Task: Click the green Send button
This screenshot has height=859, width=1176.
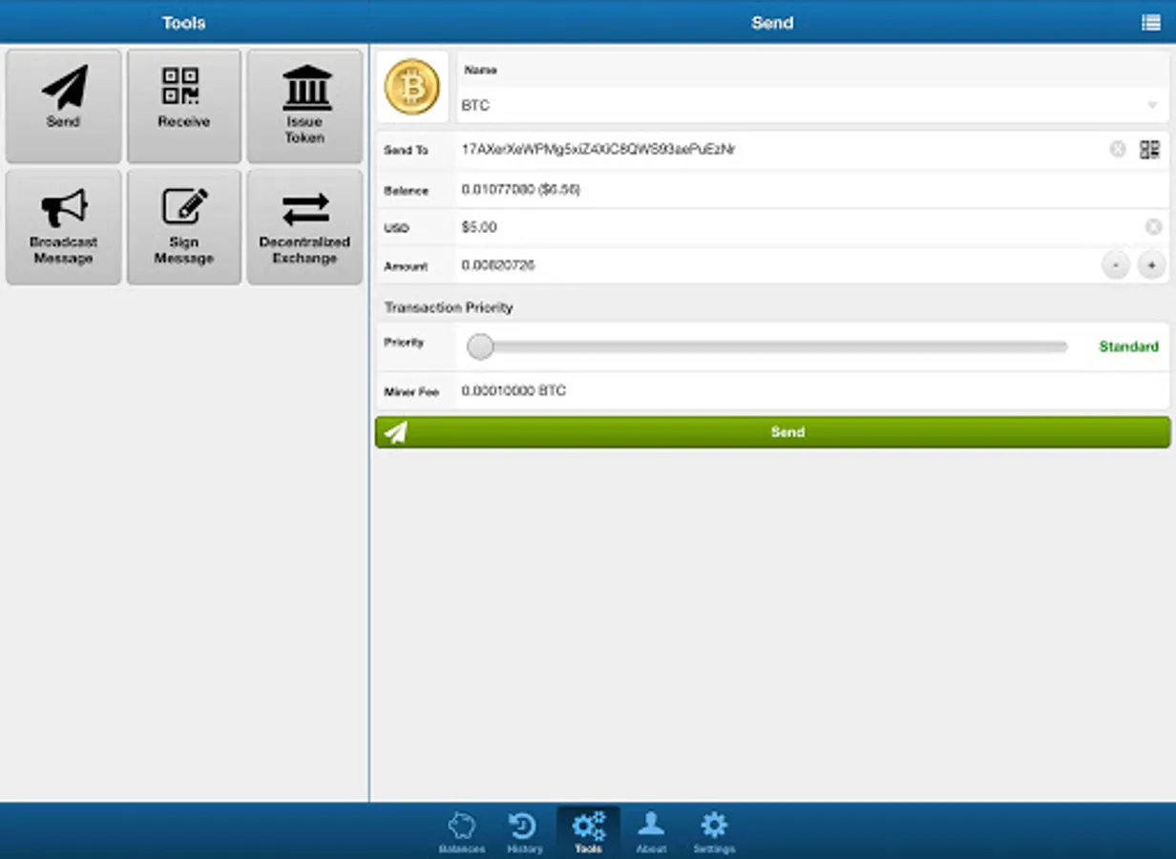Action: click(773, 432)
